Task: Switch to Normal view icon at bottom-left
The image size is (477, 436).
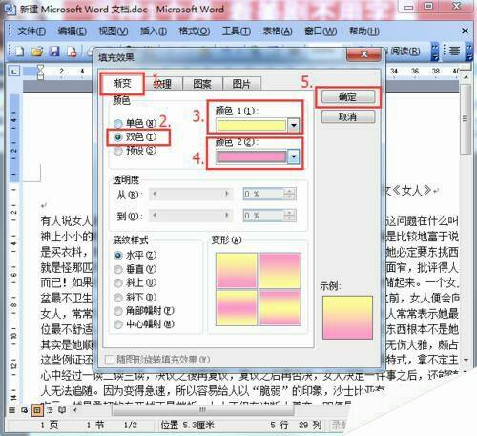Action: point(11,410)
